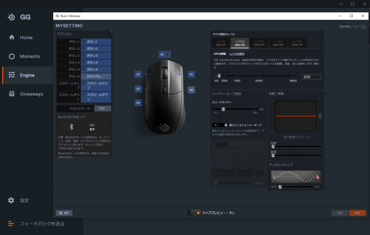Change the ボタン2 action assignment
Screen dimensions: 370x235
tap(96, 49)
